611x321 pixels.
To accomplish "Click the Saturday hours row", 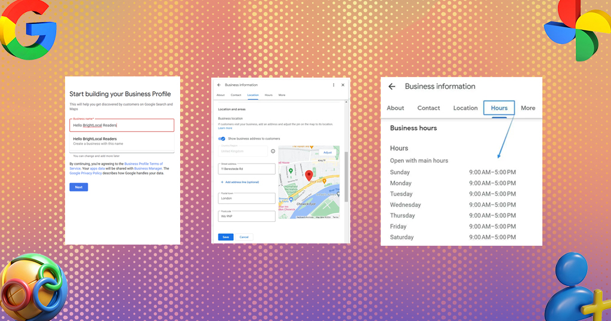I will pos(453,237).
